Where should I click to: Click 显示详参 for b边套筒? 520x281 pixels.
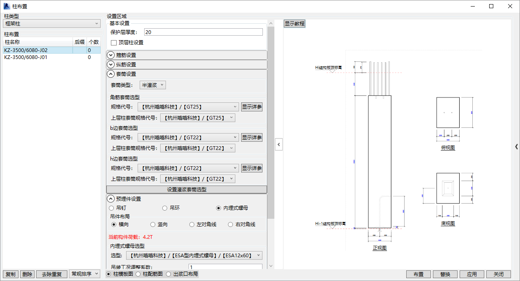tap(252, 138)
